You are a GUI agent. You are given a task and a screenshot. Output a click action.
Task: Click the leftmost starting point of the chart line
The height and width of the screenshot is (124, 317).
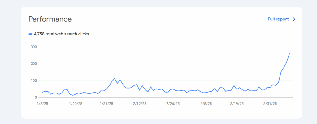tap(42, 92)
